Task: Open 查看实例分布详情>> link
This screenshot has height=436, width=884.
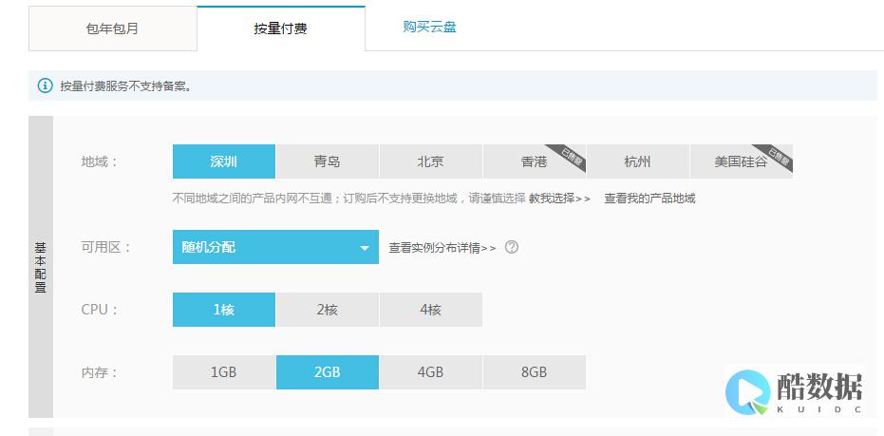Action: (x=442, y=248)
